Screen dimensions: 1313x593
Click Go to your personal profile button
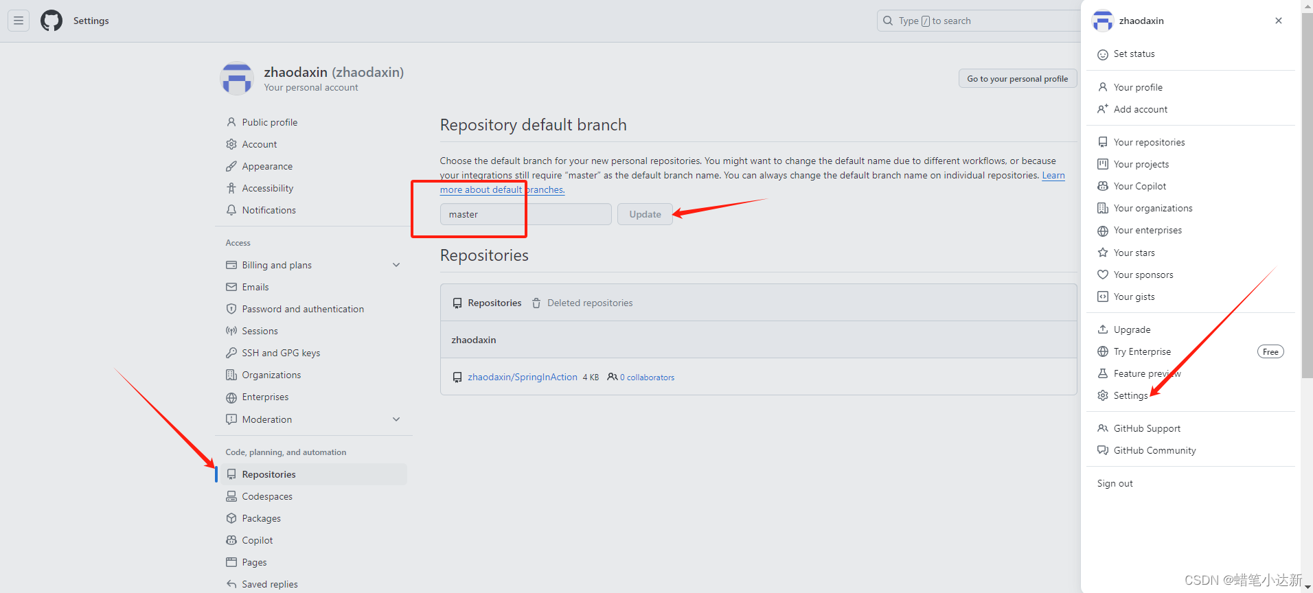[x=1017, y=79]
